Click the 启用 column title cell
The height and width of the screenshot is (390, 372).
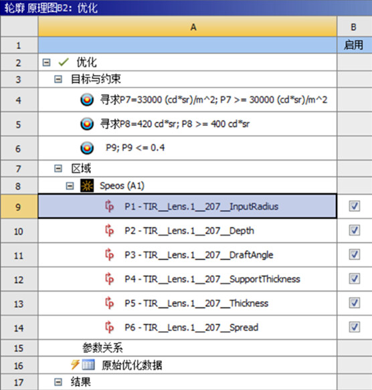(x=355, y=45)
